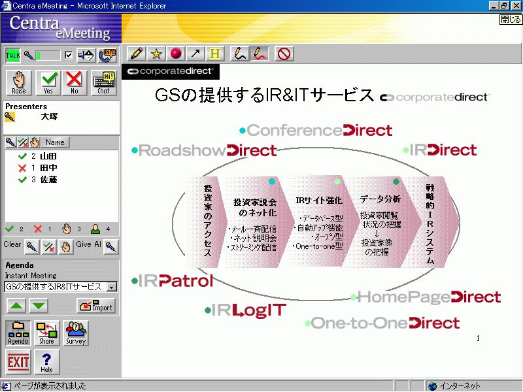This screenshot has width=523, height=392.
Task: Click the Raise hand button
Action: click(x=19, y=82)
